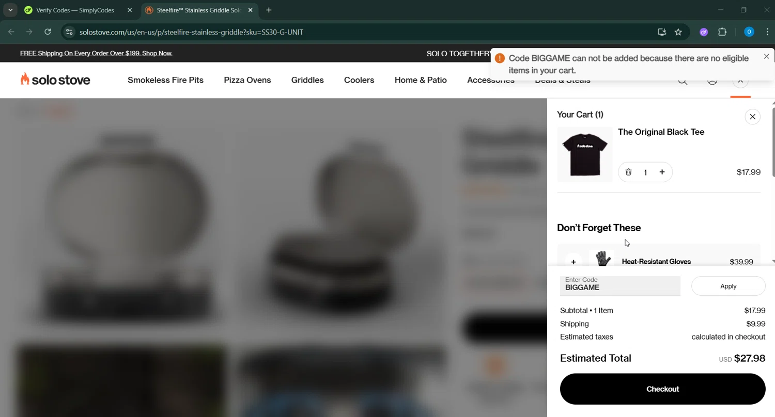The image size is (775, 417).
Task: Switch to Verify Codes SimplyCodes tab
Action: 75,10
